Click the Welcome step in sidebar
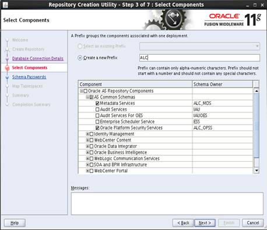Screen dimensions: 267x230 click(x=20, y=40)
